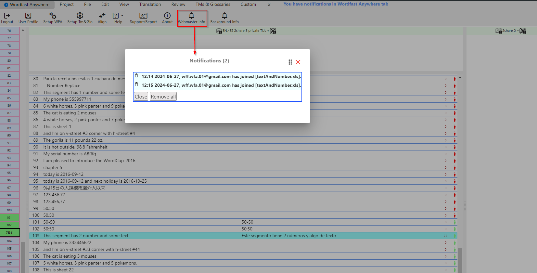Click the red status icon on row 99
The width and height of the screenshot is (537, 273).
click(x=454, y=208)
